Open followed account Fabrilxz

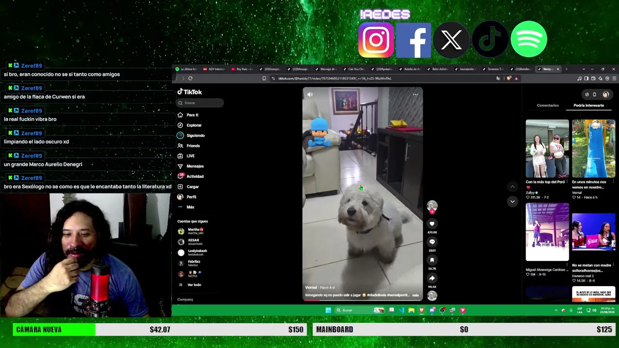tap(189, 263)
